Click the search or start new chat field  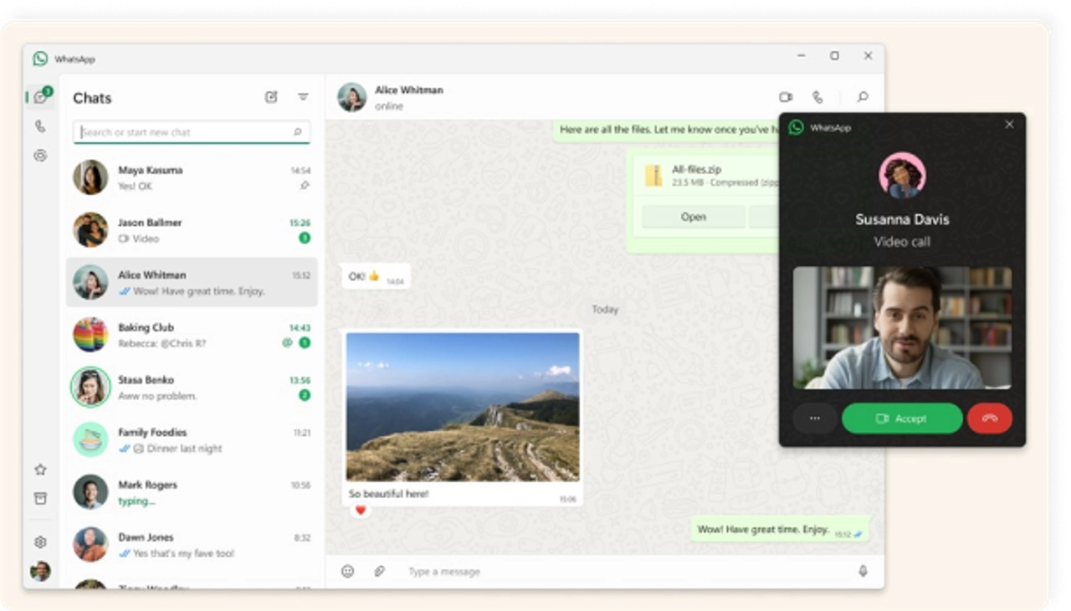[191, 131]
